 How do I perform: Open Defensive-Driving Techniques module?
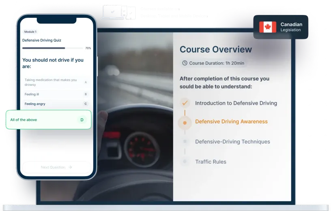point(232,142)
